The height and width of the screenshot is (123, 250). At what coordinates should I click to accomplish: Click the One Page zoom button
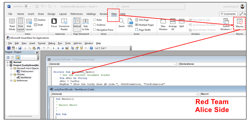click(x=142, y=20)
